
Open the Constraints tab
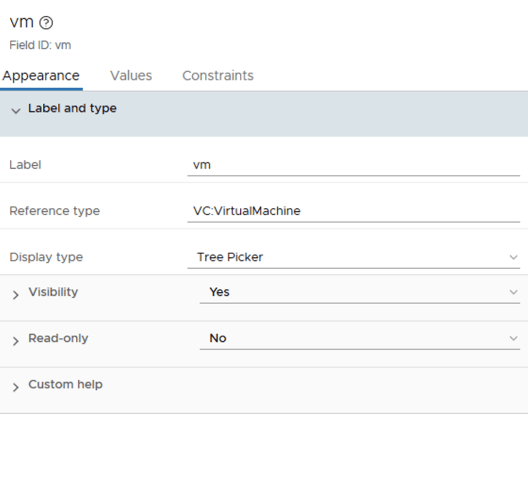(218, 76)
